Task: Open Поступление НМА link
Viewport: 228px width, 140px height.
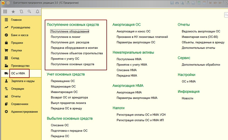Action: coord(129,59)
